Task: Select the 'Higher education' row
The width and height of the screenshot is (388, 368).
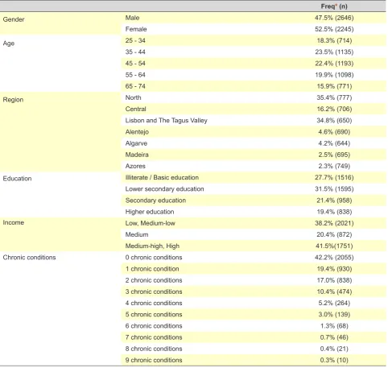Action: [150, 212]
